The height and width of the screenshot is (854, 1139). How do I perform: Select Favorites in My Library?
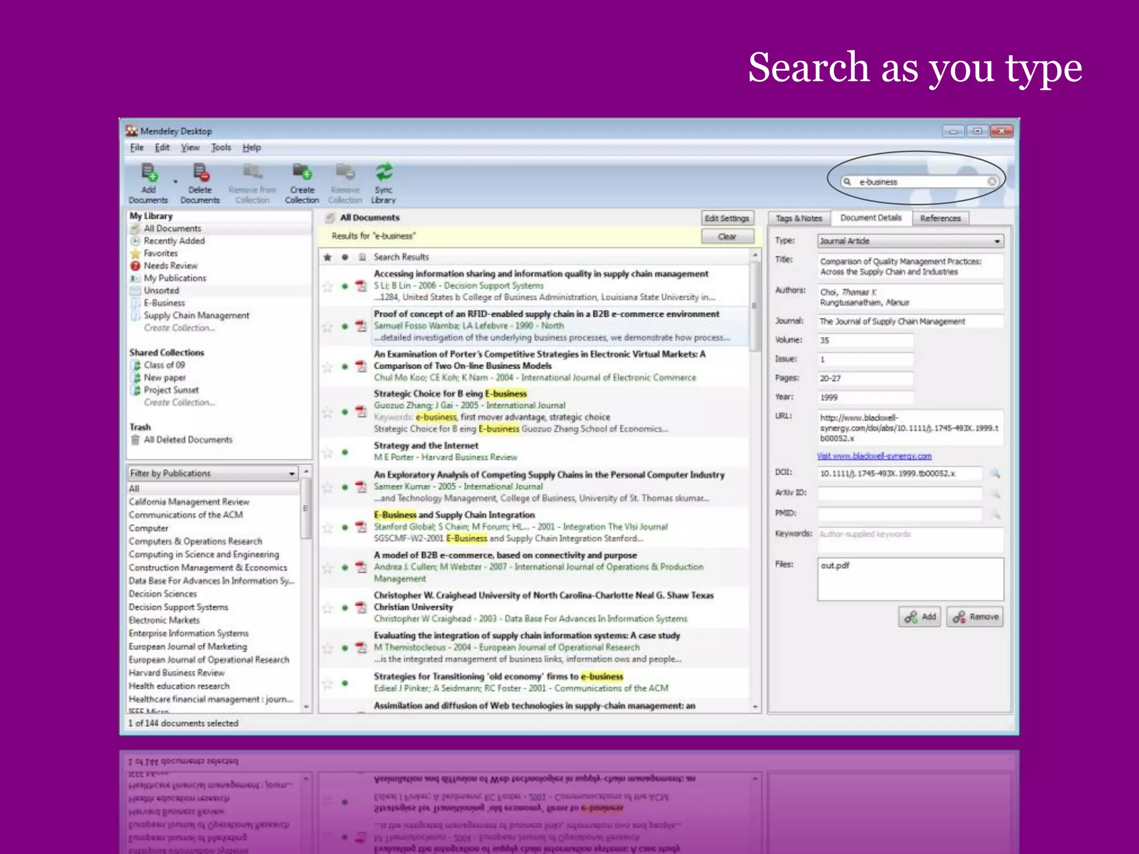pos(161,254)
